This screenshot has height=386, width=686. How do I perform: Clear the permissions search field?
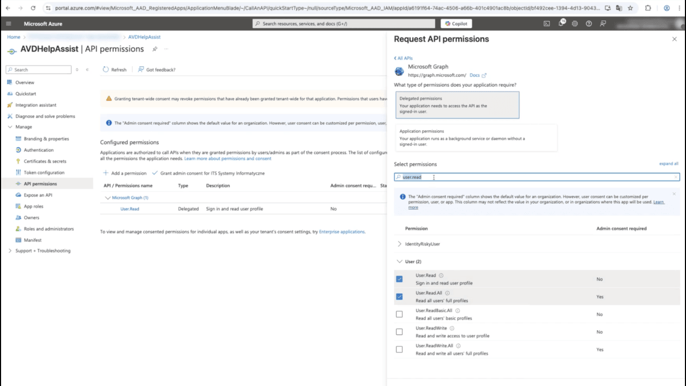click(676, 177)
